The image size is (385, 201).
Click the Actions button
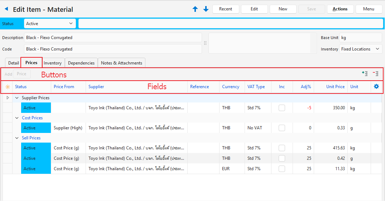point(340,9)
